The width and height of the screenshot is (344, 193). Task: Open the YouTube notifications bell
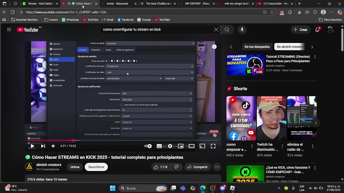coord(317,29)
